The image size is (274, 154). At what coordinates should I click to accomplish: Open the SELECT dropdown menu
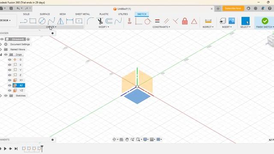coord(245,27)
